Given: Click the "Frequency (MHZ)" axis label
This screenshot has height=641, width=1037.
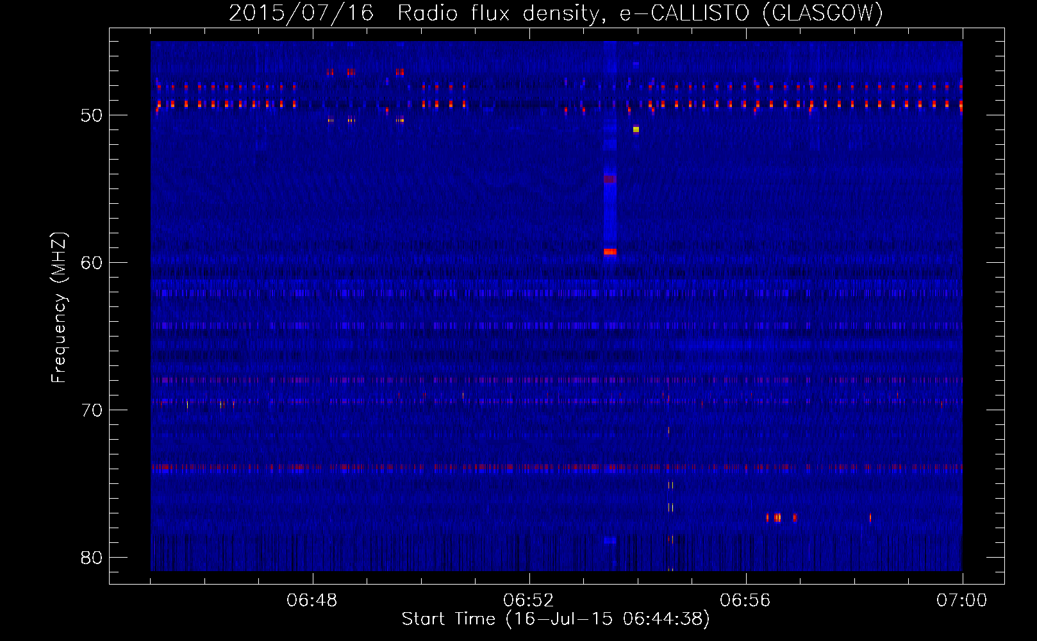Looking at the screenshot, I should click(x=58, y=308).
